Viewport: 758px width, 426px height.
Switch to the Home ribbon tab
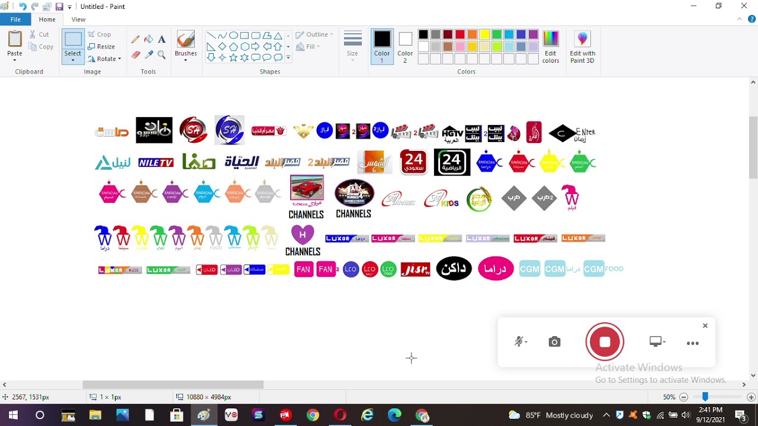coord(47,20)
